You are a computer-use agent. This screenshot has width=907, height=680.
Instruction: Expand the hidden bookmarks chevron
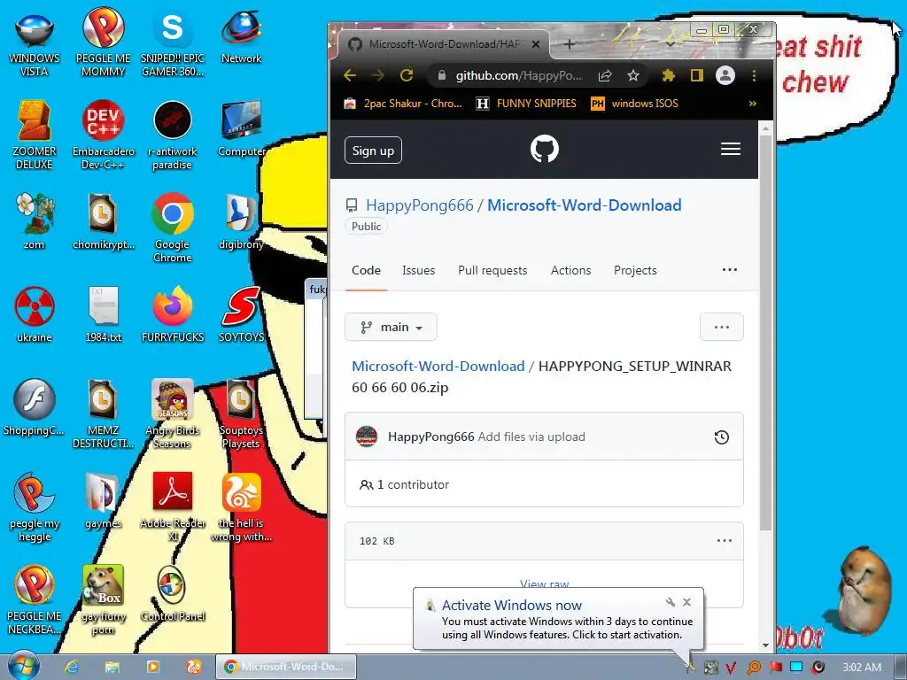(753, 104)
